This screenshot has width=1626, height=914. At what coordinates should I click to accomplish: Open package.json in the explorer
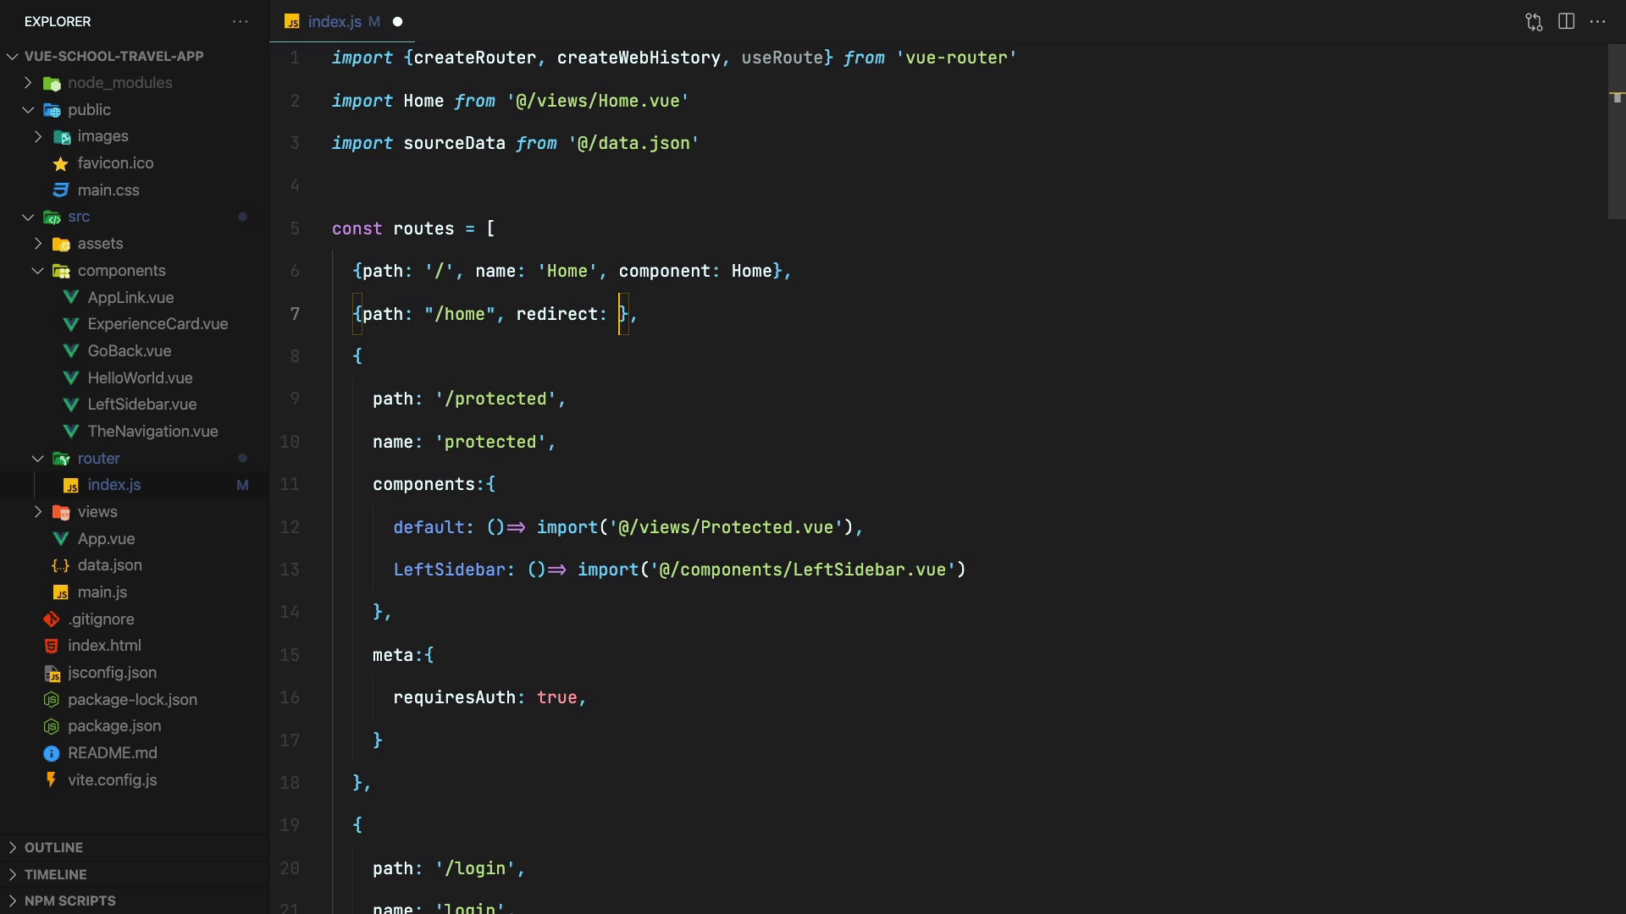(114, 726)
